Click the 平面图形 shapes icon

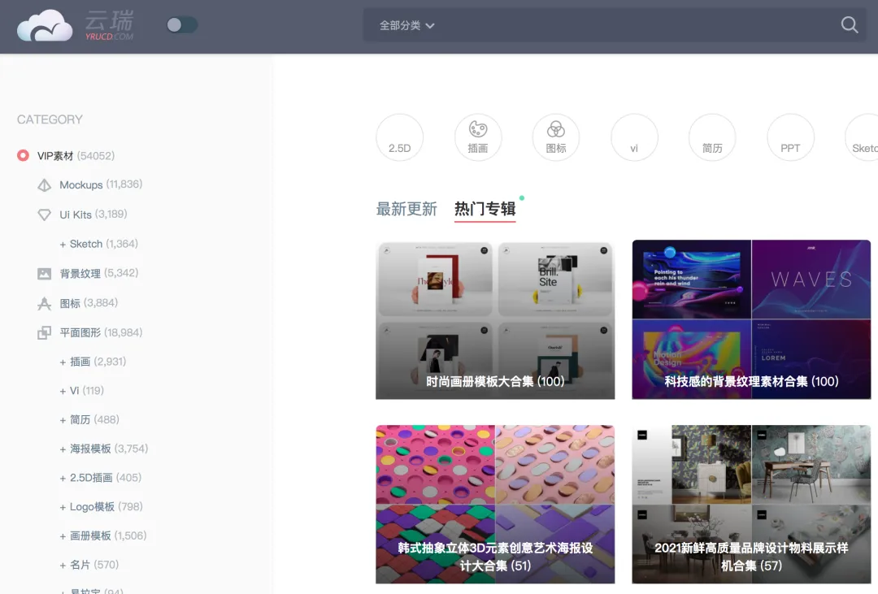tap(44, 332)
